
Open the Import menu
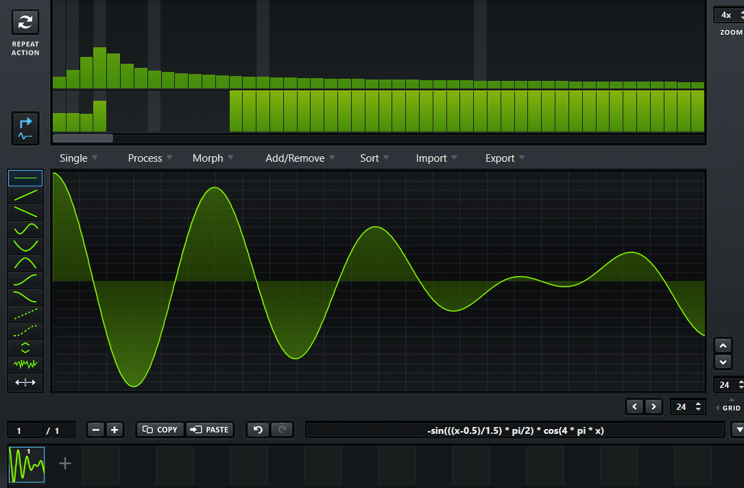(436, 158)
